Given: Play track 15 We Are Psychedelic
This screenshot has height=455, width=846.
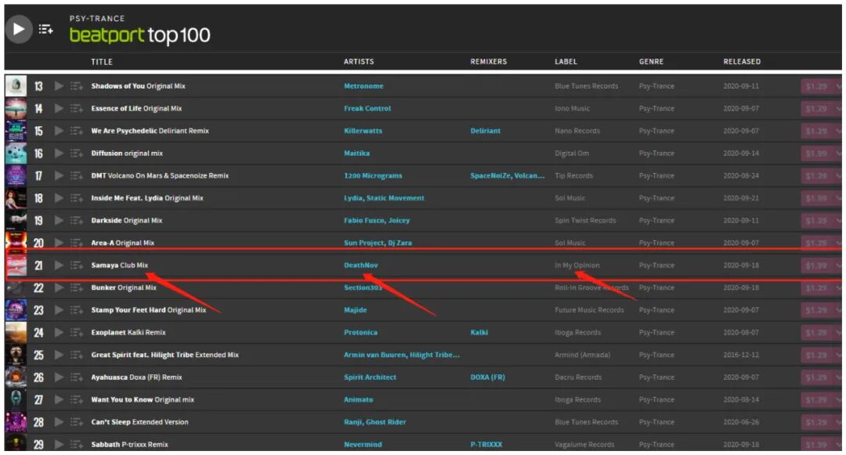Looking at the screenshot, I should (x=59, y=131).
